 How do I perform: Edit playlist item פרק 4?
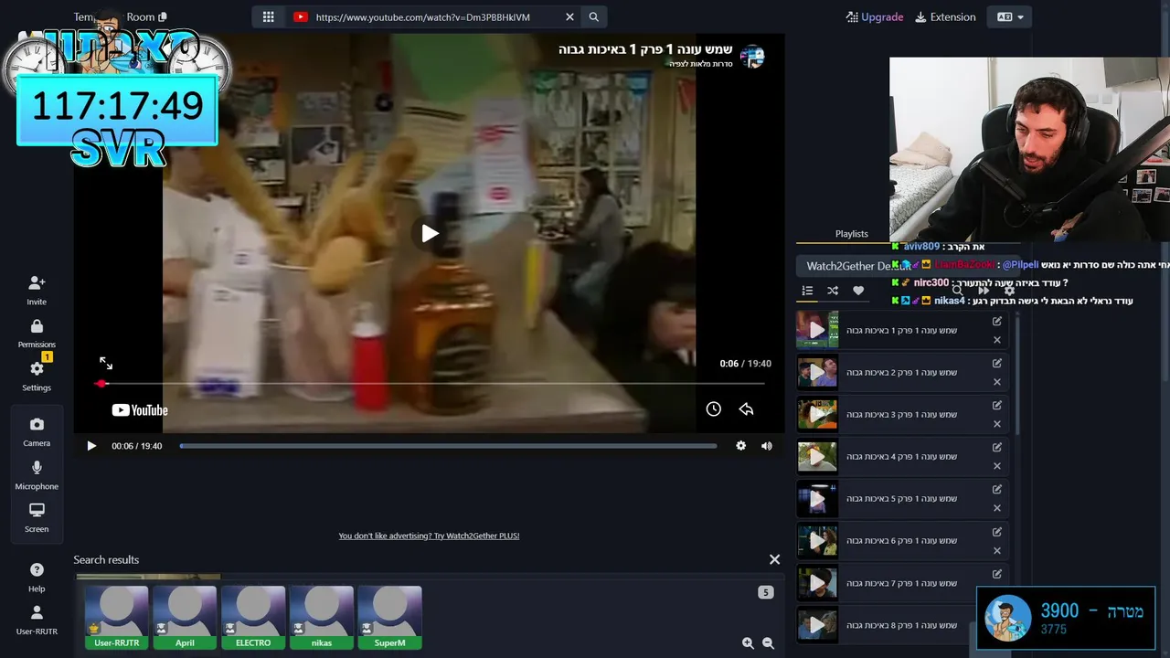tap(997, 447)
